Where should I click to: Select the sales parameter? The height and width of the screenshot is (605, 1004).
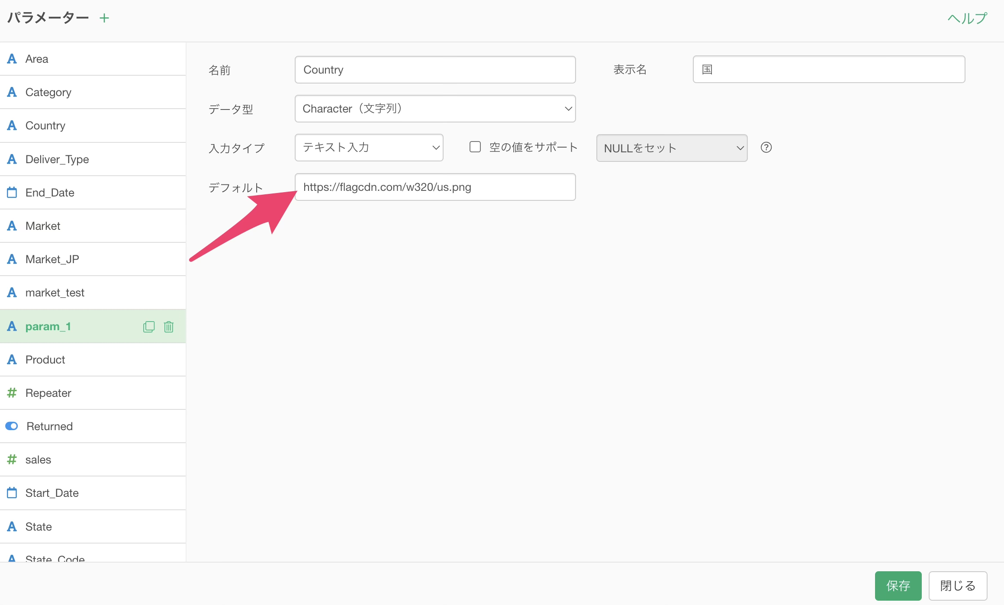[93, 460]
